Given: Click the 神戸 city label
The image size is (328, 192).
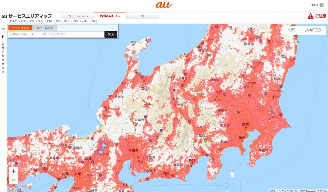Looking at the screenshot, I should pos(65,174).
